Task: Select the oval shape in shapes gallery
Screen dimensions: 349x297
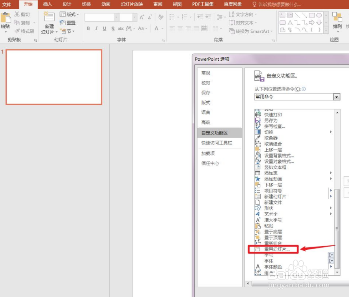Action: click(319, 15)
